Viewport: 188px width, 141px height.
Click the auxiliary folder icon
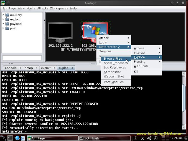click(x=7, y=15)
